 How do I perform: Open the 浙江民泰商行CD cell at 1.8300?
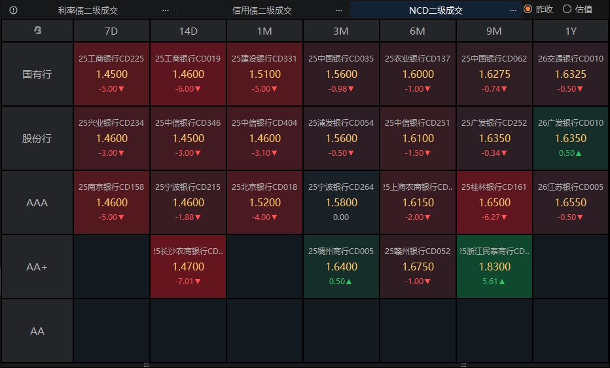[x=494, y=267]
